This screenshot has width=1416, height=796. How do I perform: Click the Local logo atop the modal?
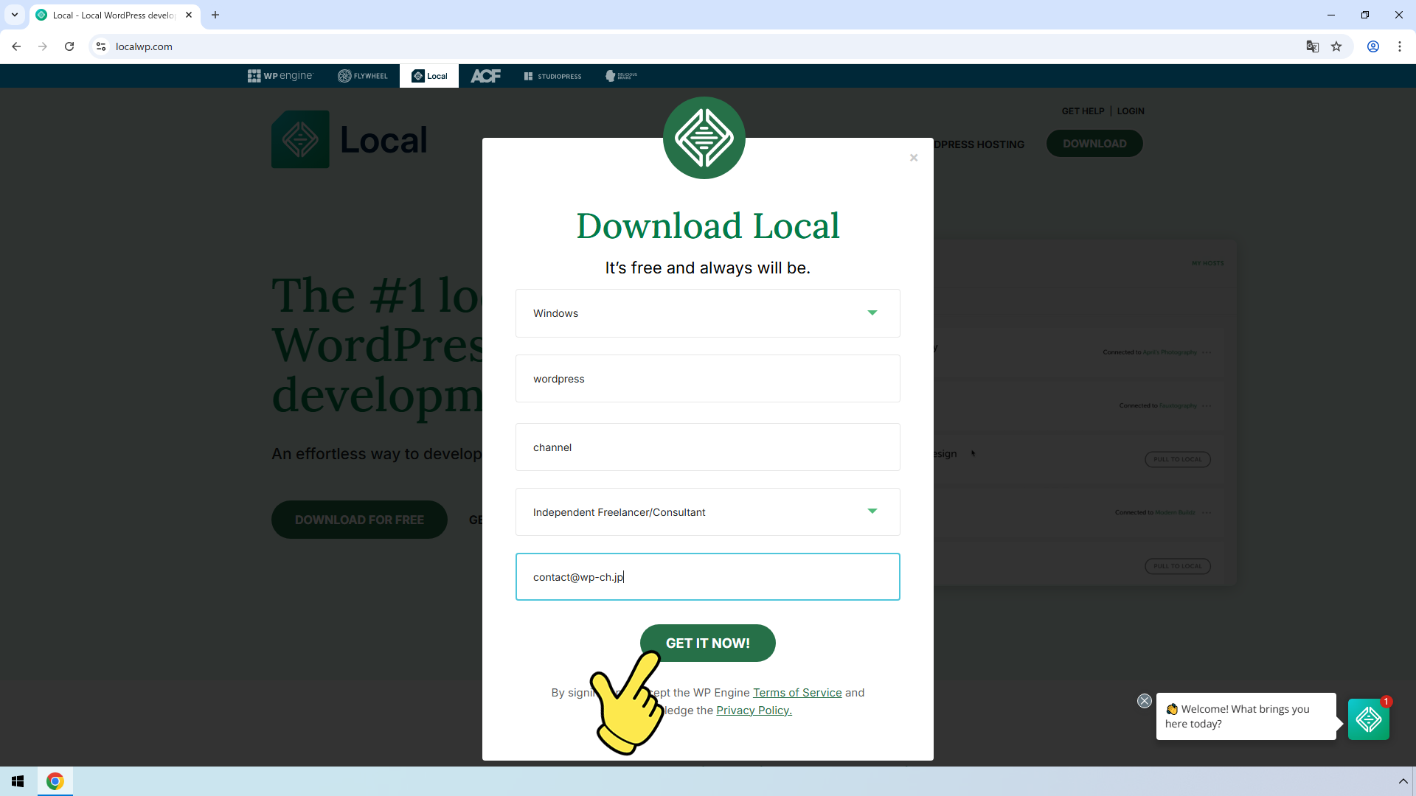pos(704,138)
